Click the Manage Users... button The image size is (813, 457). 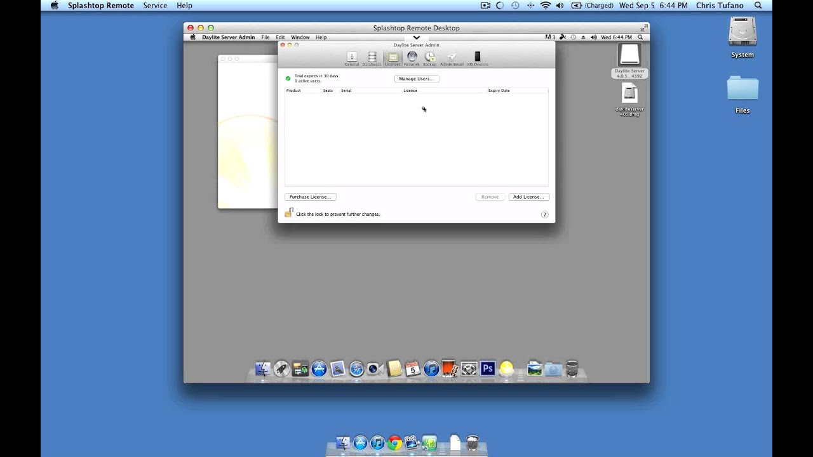pos(416,79)
